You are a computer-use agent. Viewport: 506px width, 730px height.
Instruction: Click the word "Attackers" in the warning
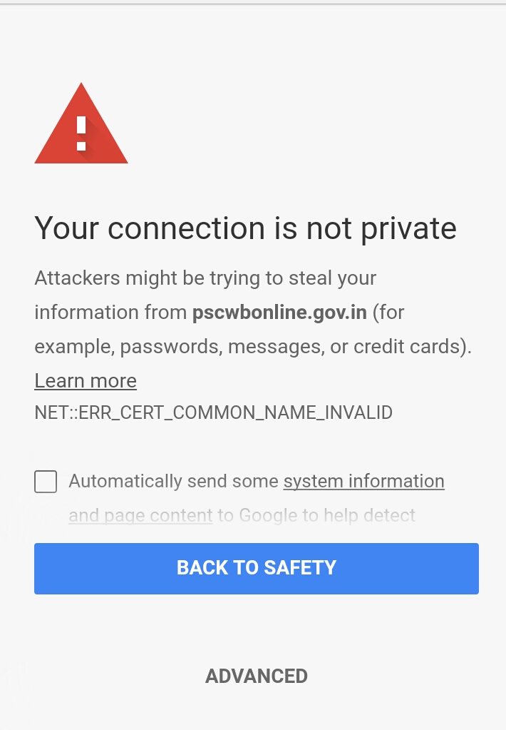pyautogui.click(x=77, y=278)
